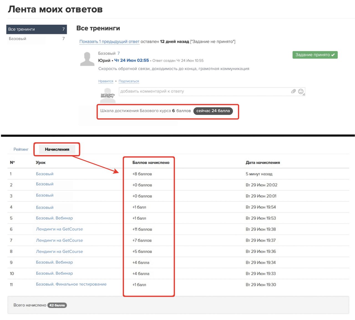Click the +5 баллов cell

pos(142,252)
